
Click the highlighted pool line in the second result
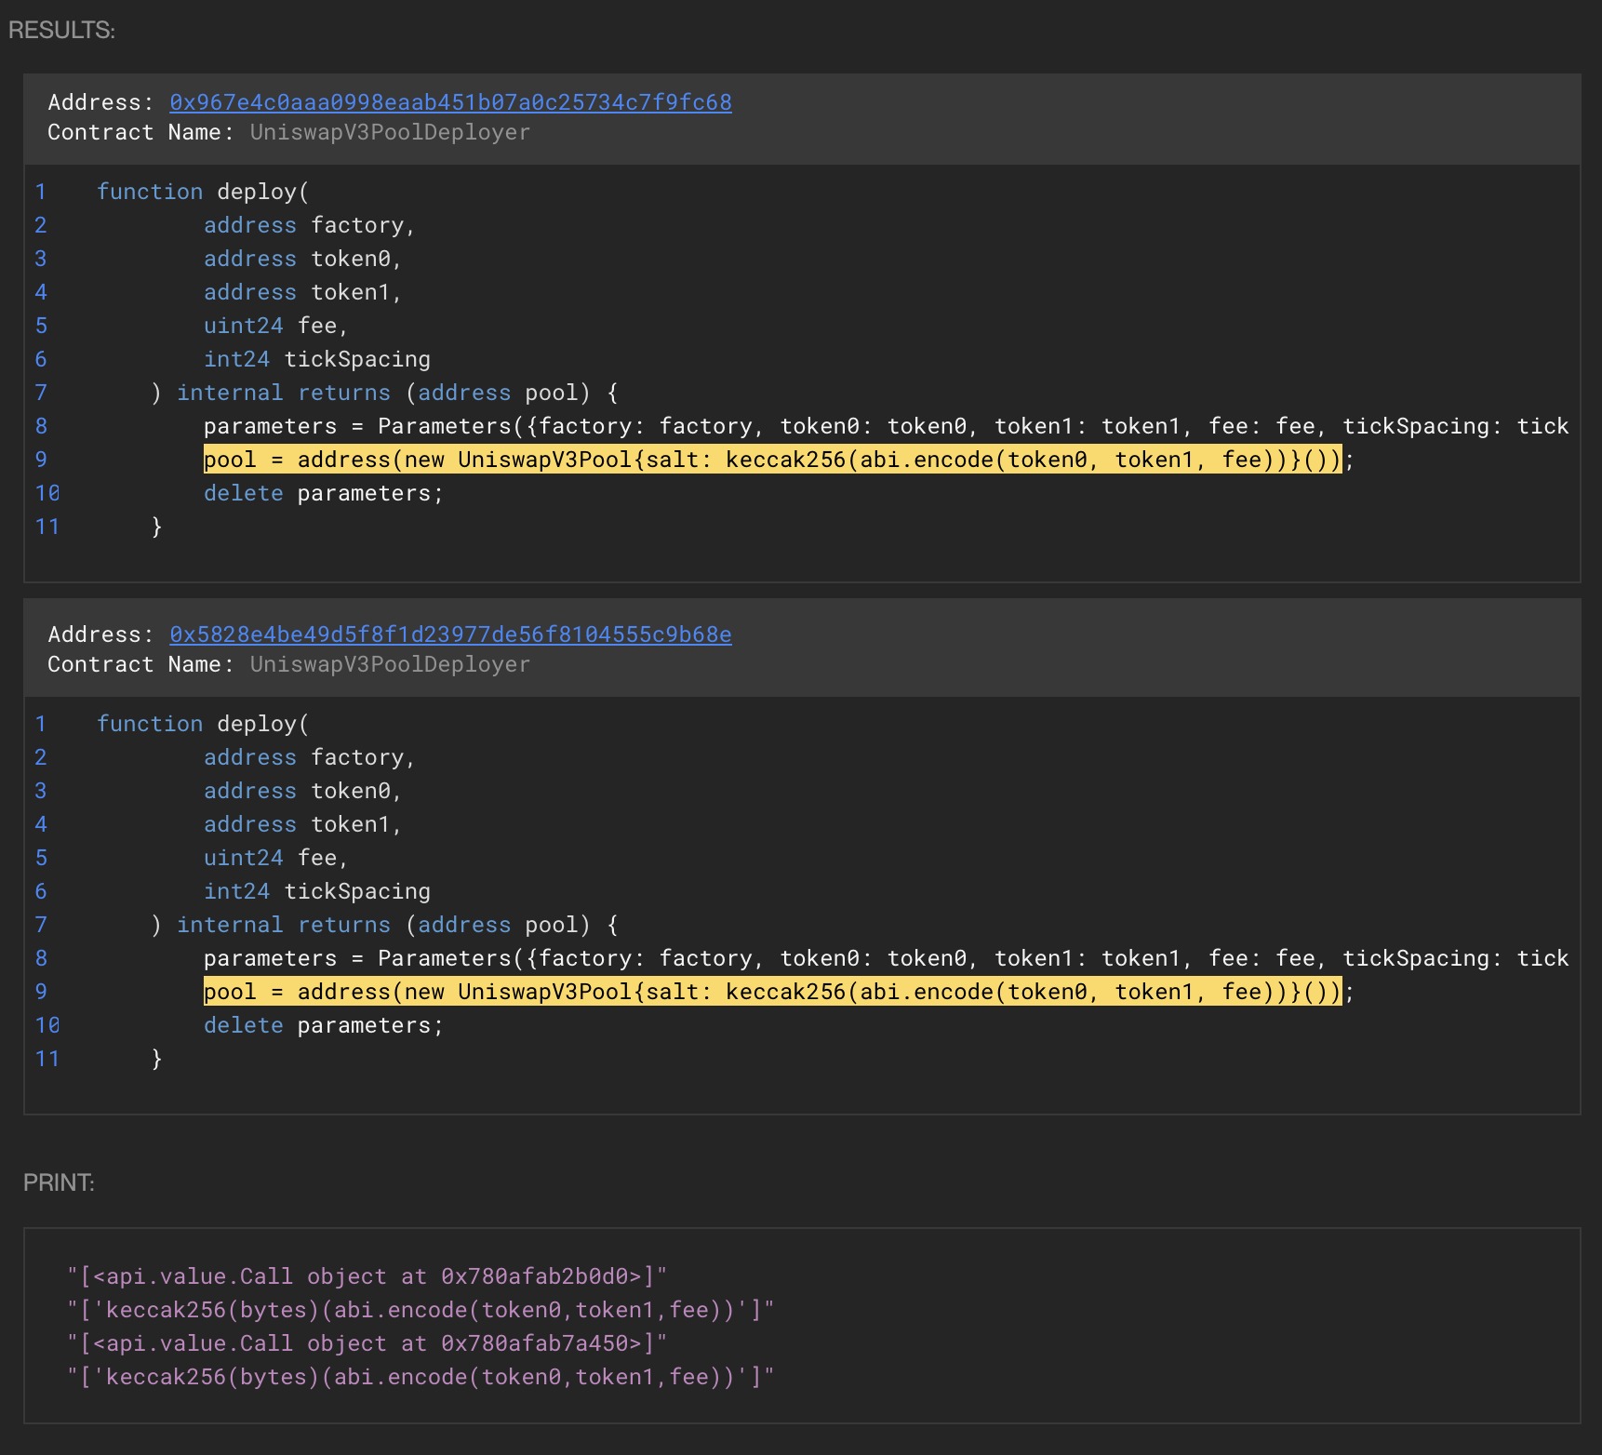[x=771, y=992]
